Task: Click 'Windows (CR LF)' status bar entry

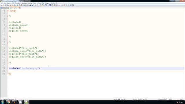Action: coord(163,99)
